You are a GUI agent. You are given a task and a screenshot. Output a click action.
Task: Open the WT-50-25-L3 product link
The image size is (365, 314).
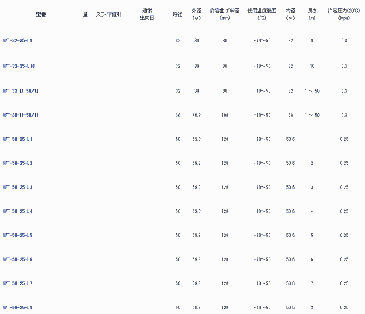click(17, 187)
